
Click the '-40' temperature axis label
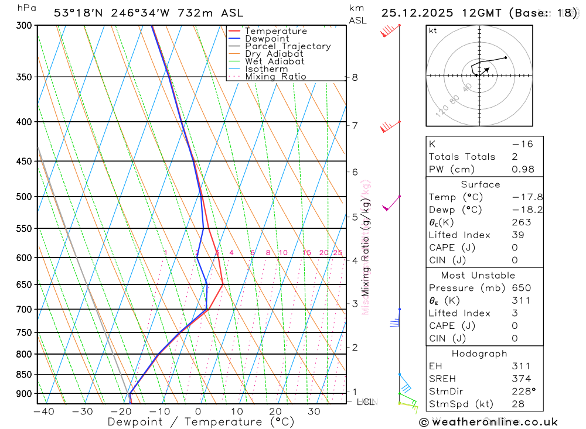click(x=44, y=411)
